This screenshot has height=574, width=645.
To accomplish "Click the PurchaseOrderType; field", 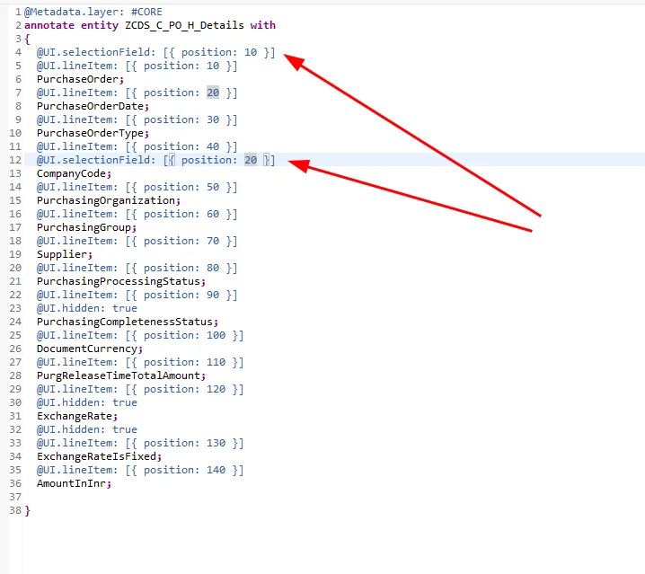I will pos(93,133).
